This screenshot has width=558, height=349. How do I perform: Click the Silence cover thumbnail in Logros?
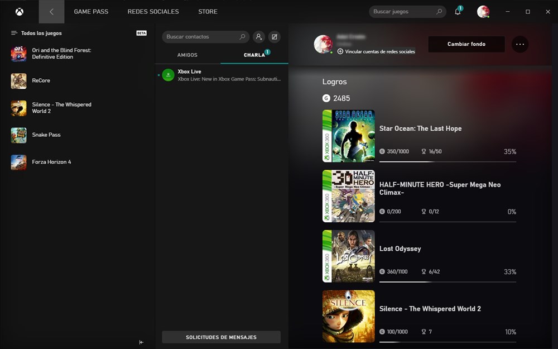point(348,316)
